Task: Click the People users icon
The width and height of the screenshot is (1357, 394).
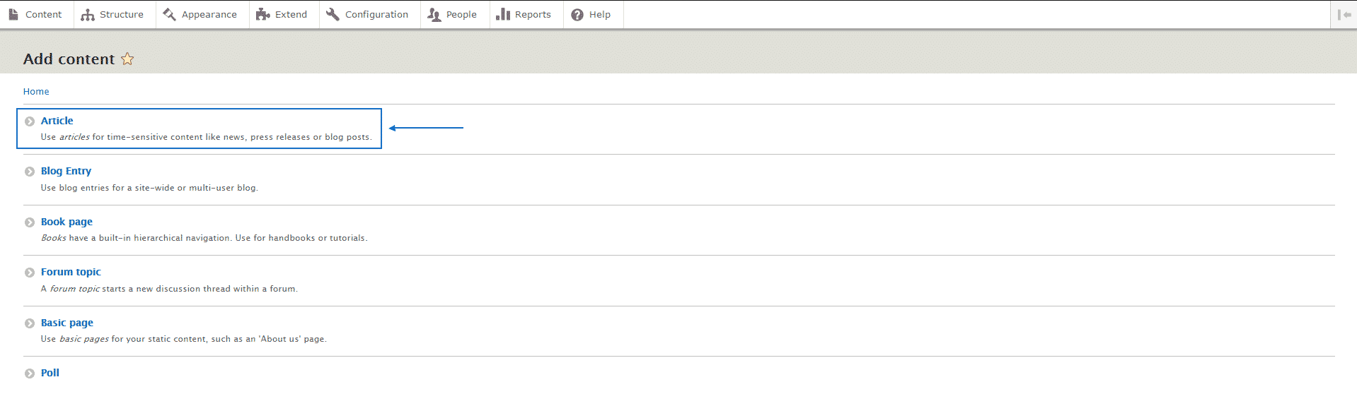Action: (434, 15)
